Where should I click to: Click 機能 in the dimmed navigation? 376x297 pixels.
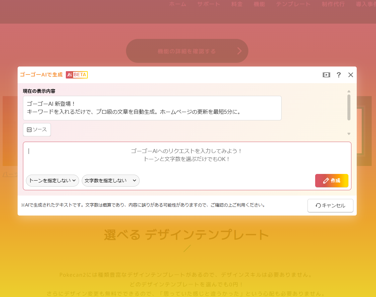[259, 4]
